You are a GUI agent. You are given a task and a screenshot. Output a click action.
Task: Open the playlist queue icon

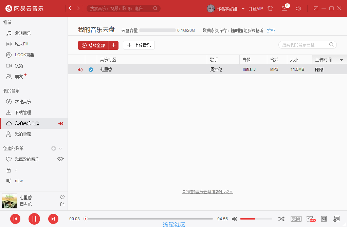(336, 219)
